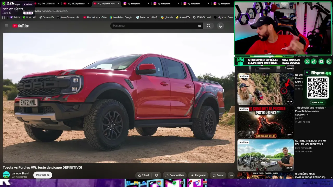Viewport: 333px width, 187px height.
Task: Close the 1300hp Nissan tab
Action: pos(88,4)
